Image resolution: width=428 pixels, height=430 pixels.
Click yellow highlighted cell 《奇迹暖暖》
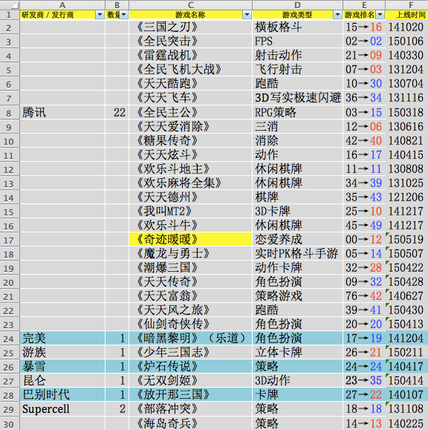click(x=191, y=239)
